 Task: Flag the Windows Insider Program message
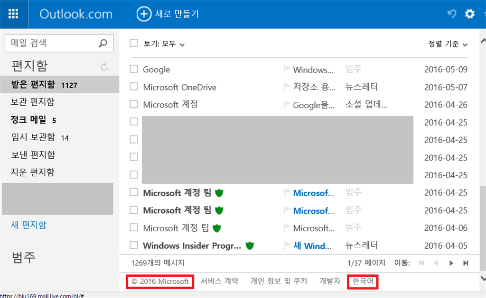coord(287,245)
